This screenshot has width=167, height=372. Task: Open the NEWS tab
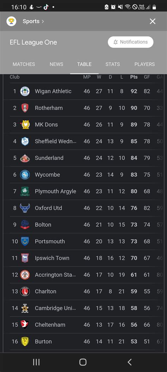(x=56, y=64)
